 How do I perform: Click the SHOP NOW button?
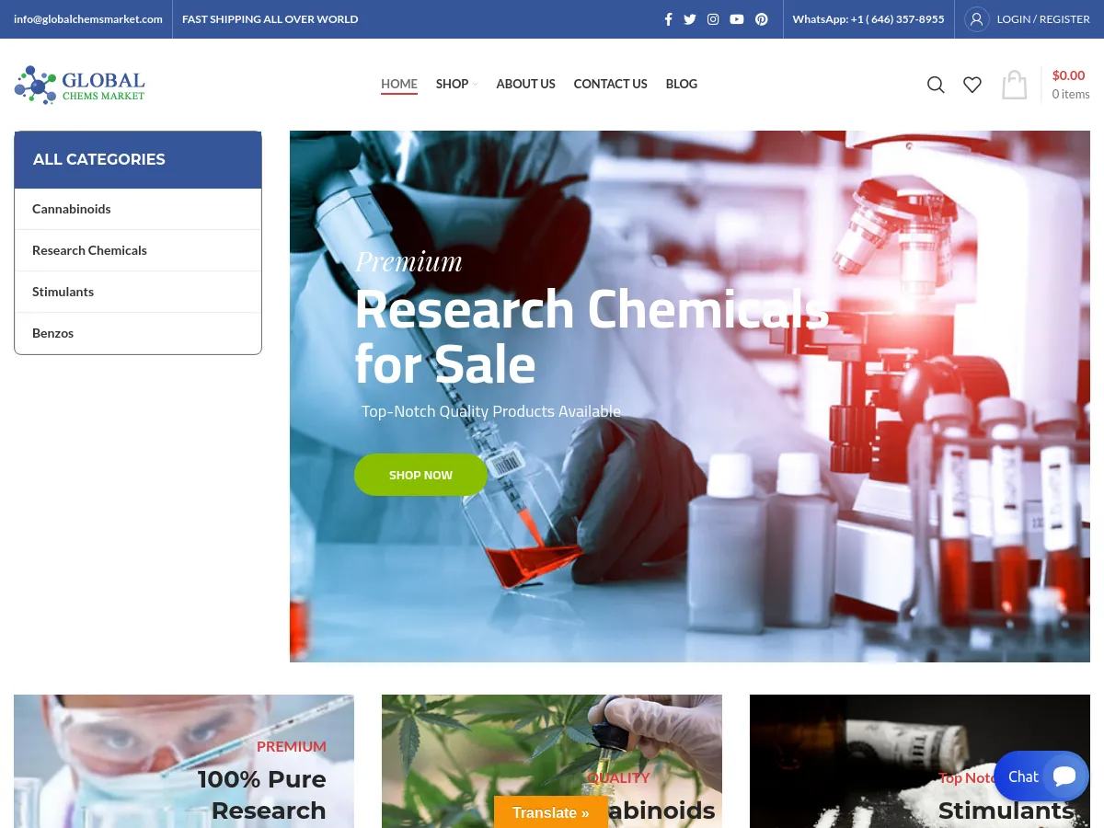tap(420, 475)
